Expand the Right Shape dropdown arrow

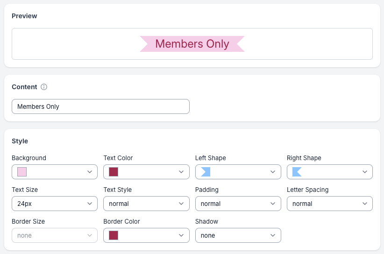tap(364, 172)
